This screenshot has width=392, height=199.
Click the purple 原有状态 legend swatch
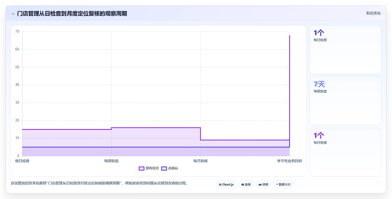pos(142,168)
